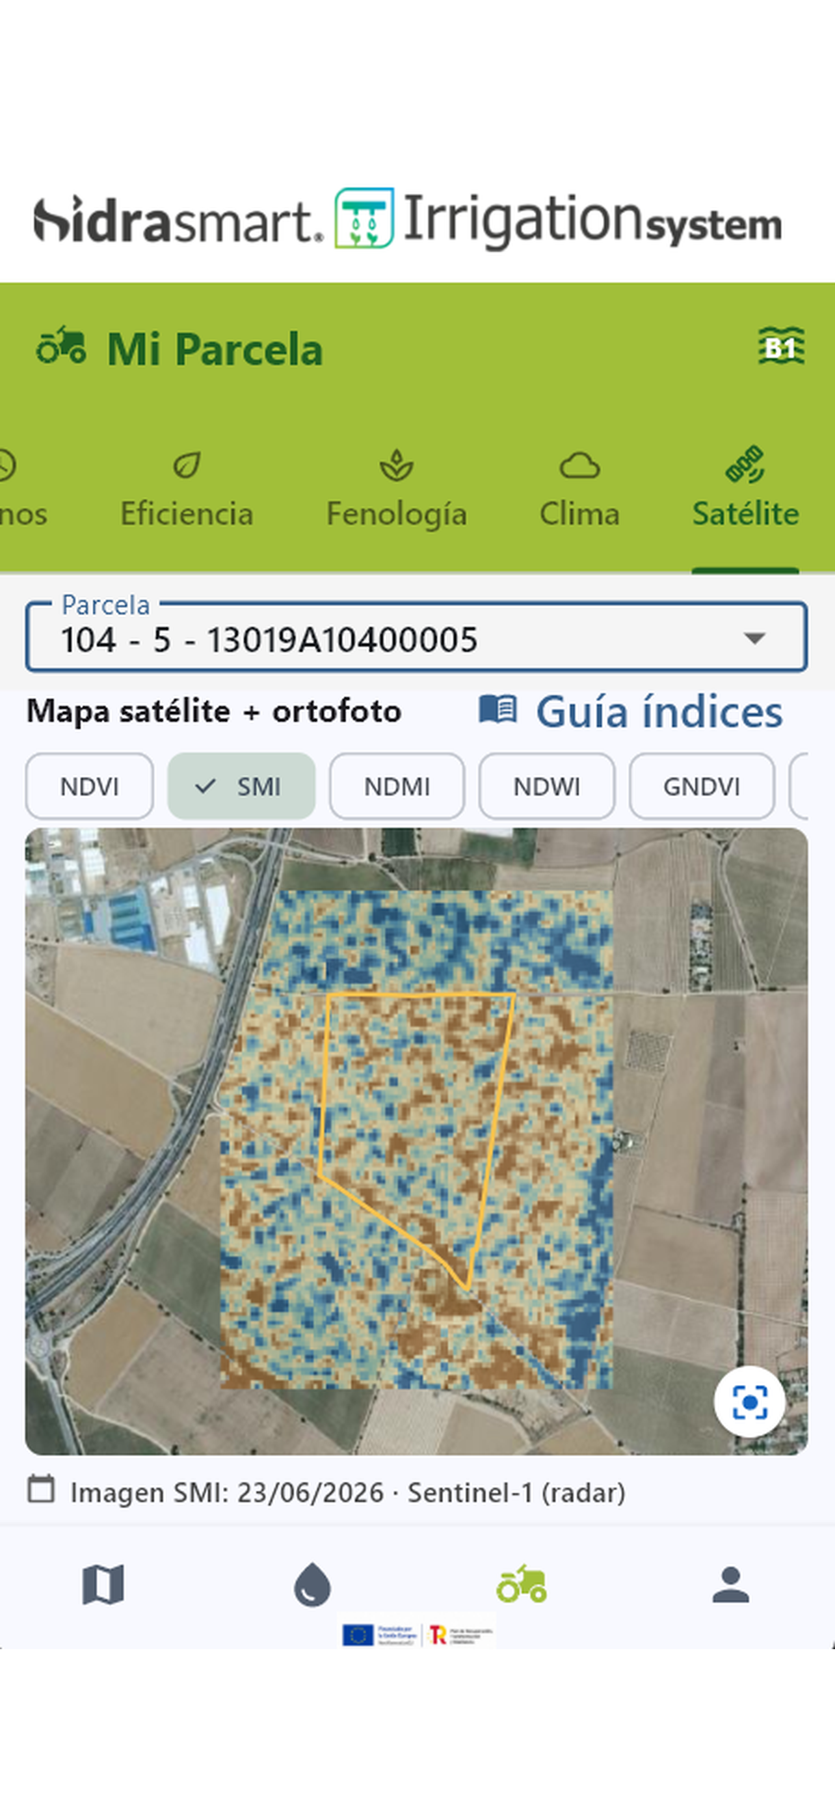Screen dimensions: 835x1808
Task: Select the GNDVI index chip
Action: (702, 786)
